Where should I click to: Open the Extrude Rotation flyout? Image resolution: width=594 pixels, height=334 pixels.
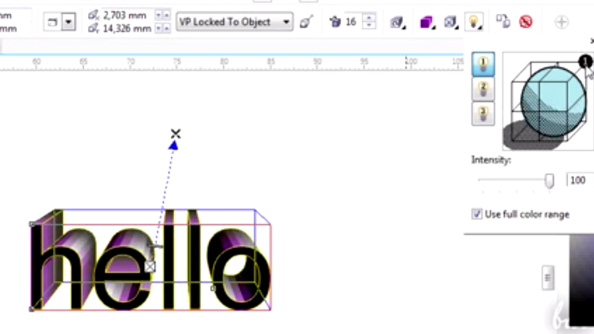pyautogui.click(x=398, y=22)
